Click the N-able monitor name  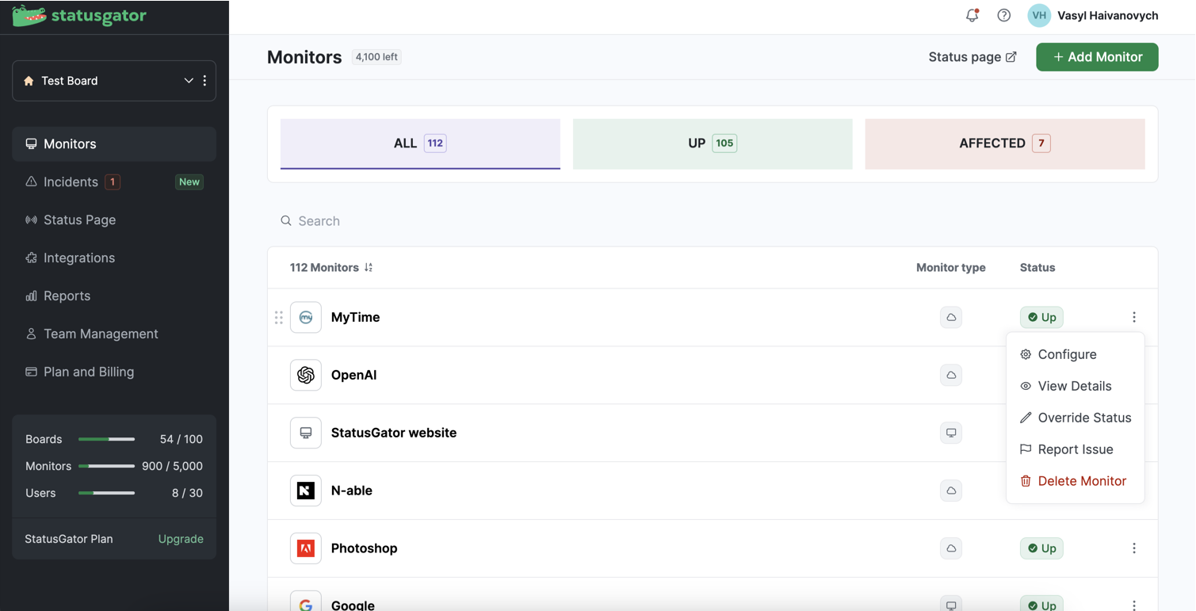pos(352,491)
